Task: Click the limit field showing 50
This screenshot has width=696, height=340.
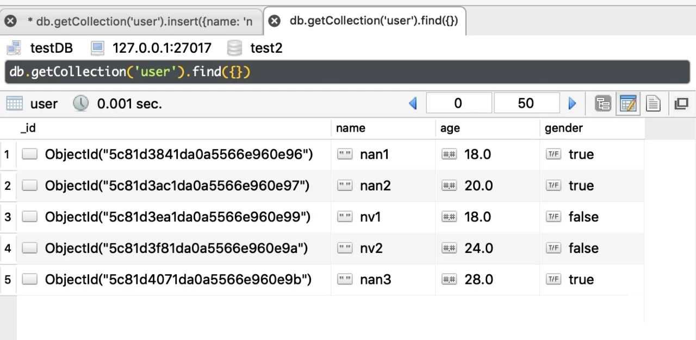Action: [x=526, y=103]
